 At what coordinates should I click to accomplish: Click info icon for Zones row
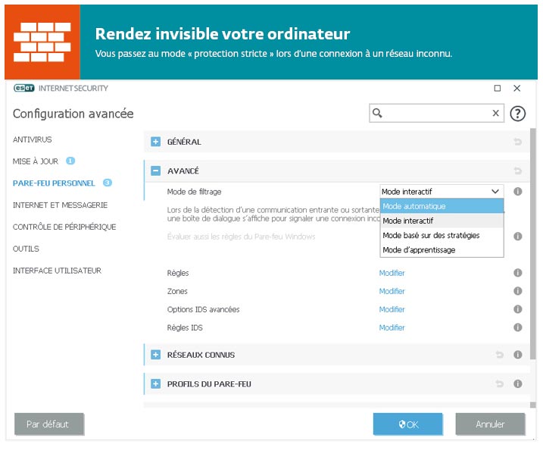click(518, 291)
